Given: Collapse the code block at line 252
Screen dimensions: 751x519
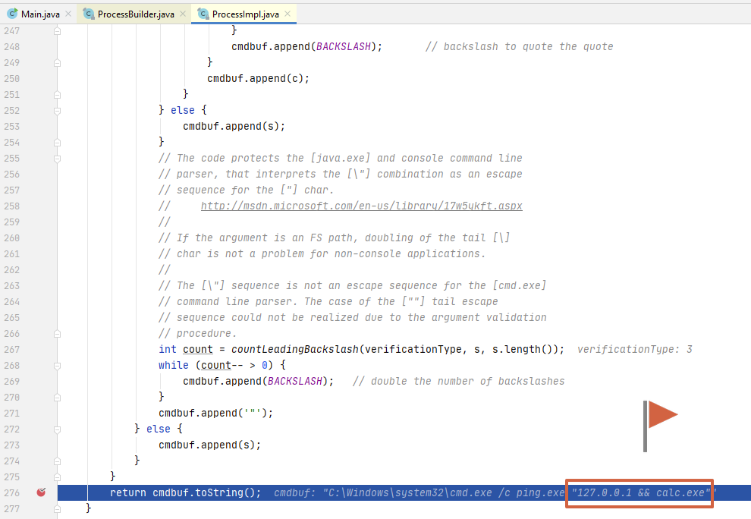Looking at the screenshot, I should point(56,110).
